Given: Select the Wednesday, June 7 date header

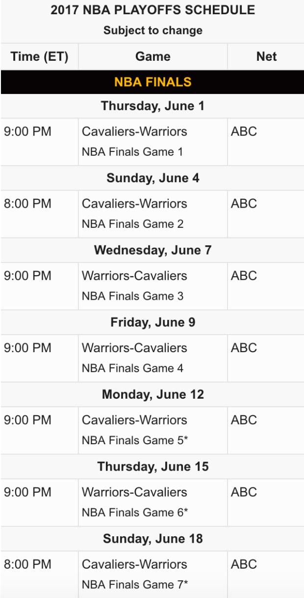Looking at the screenshot, I should click(x=152, y=250).
